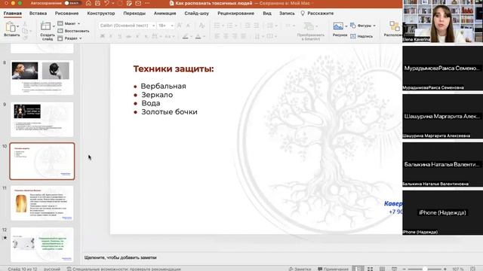Expand the Рисунок dropdown arrow
This screenshot has height=271, width=483.
click(346, 26)
